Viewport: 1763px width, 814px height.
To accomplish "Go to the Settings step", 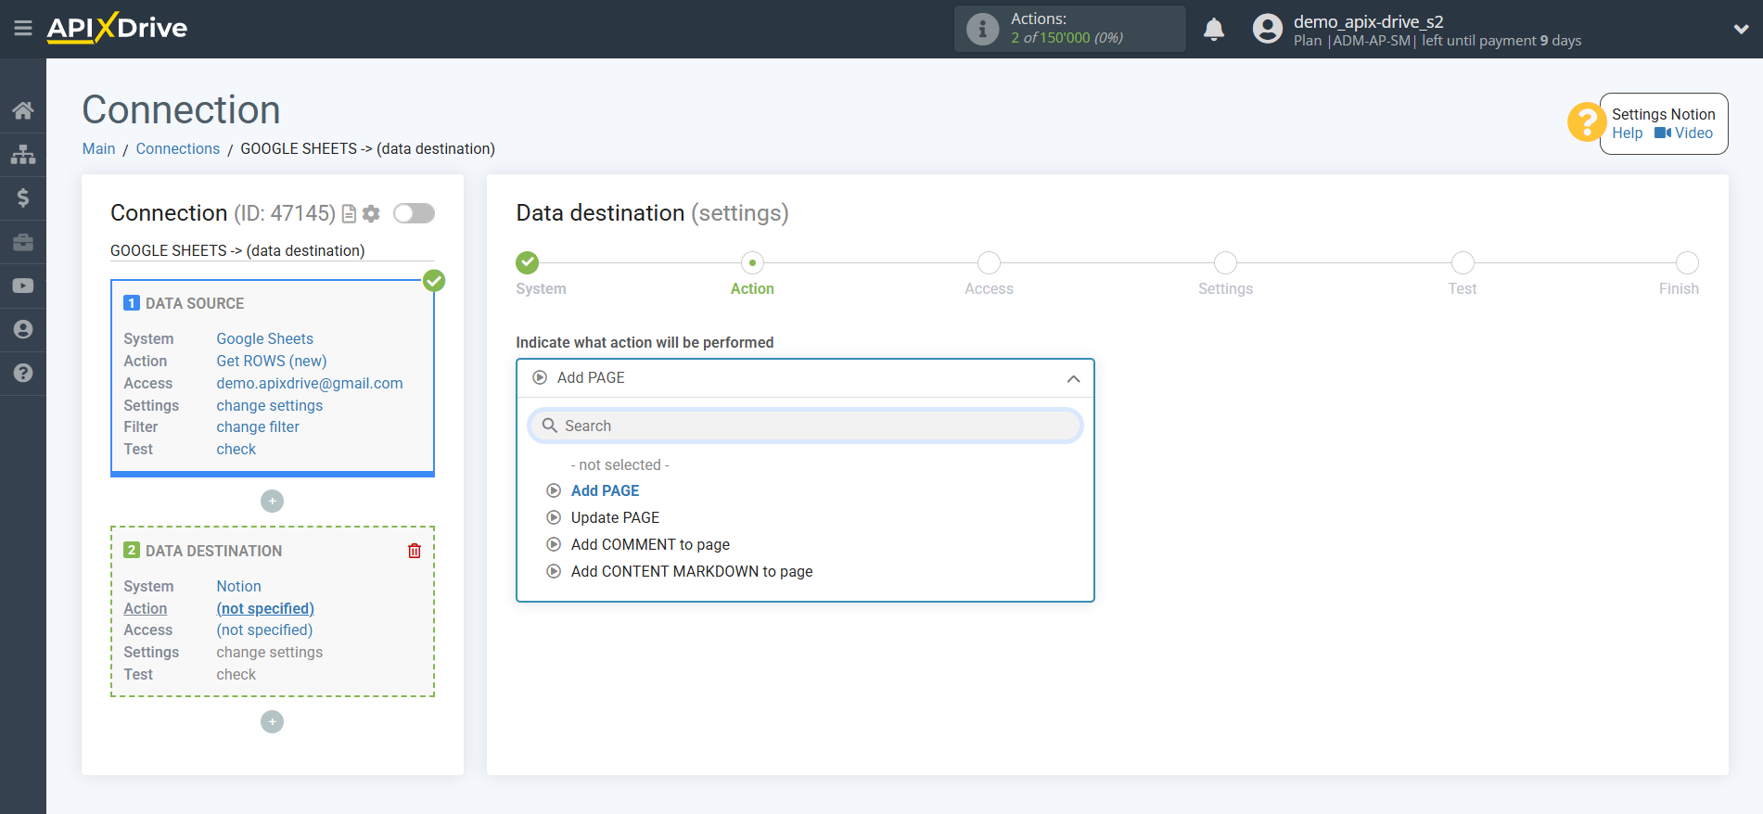I will [x=1225, y=263].
